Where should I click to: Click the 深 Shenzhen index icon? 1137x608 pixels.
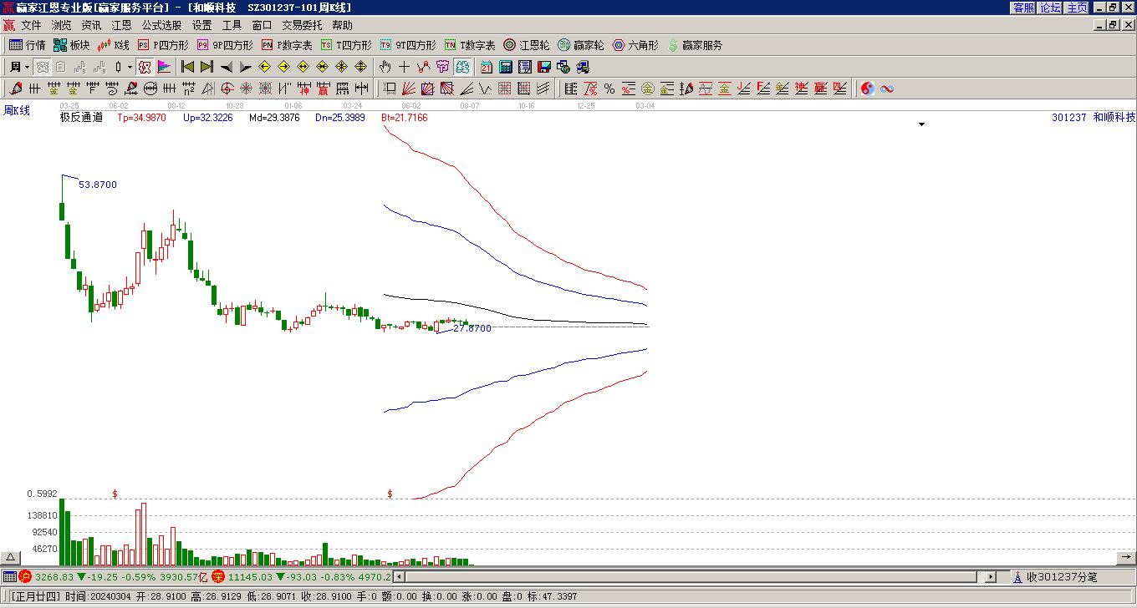coord(218,577)
